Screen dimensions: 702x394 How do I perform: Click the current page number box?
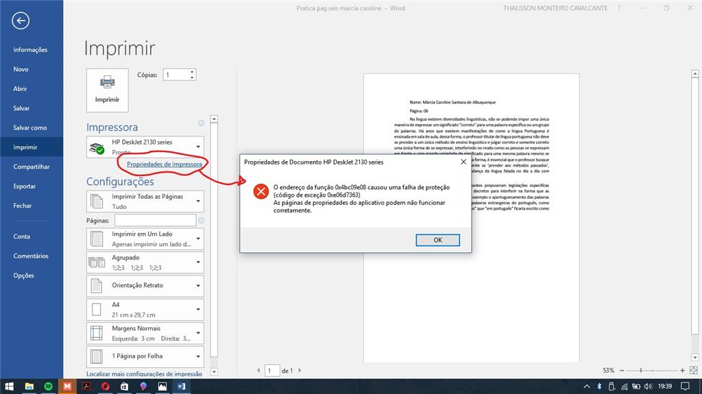[x=272, y=371]
